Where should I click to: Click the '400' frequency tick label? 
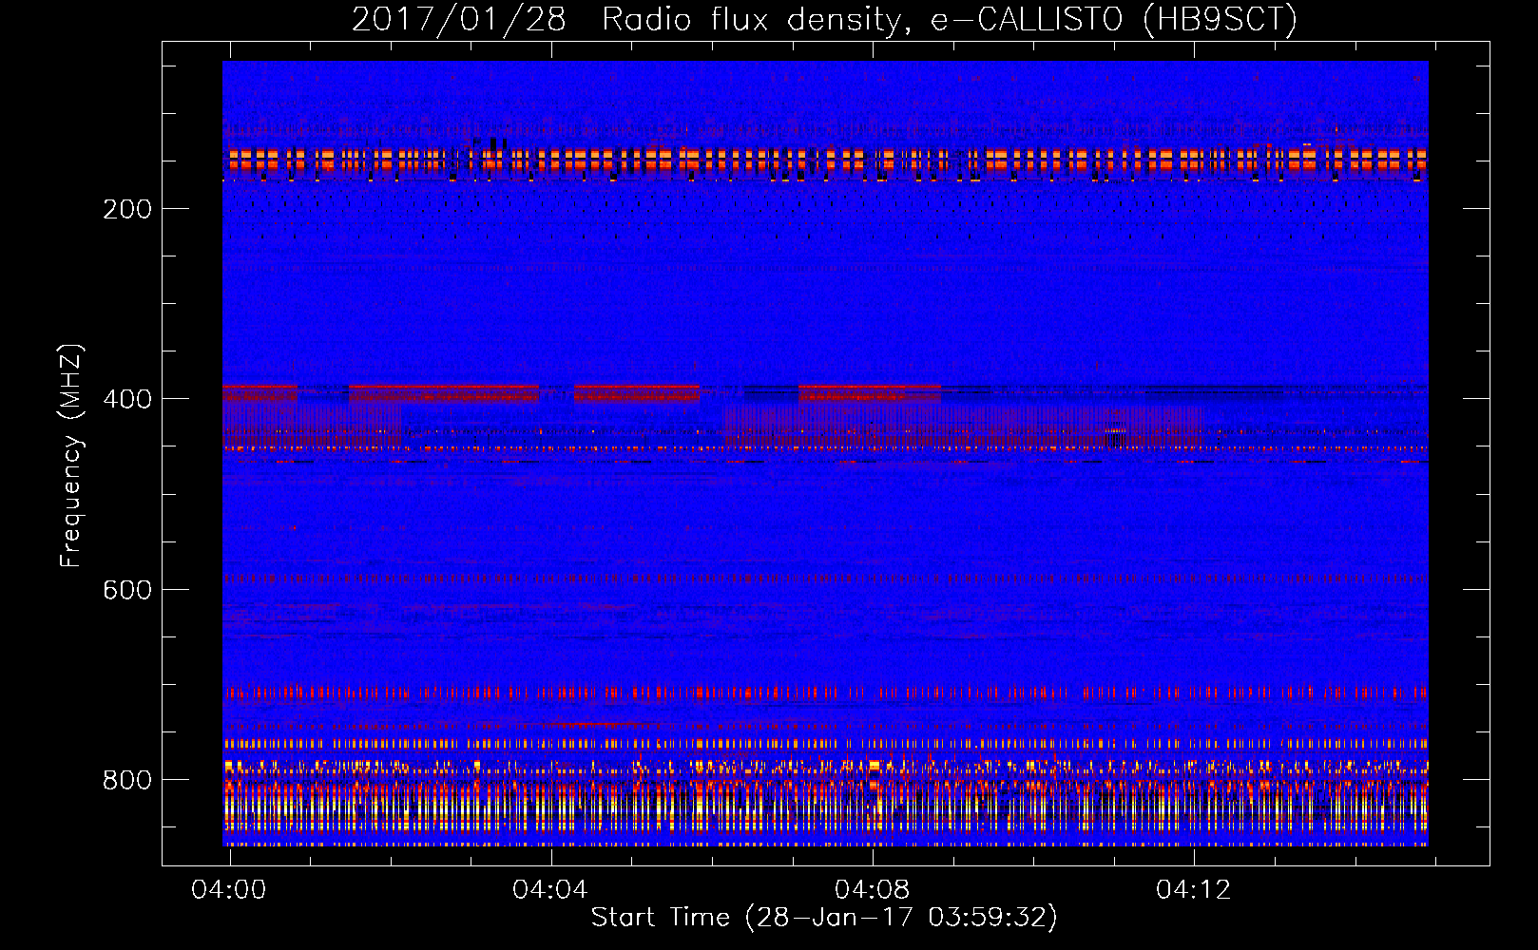[x=127, y=399]
